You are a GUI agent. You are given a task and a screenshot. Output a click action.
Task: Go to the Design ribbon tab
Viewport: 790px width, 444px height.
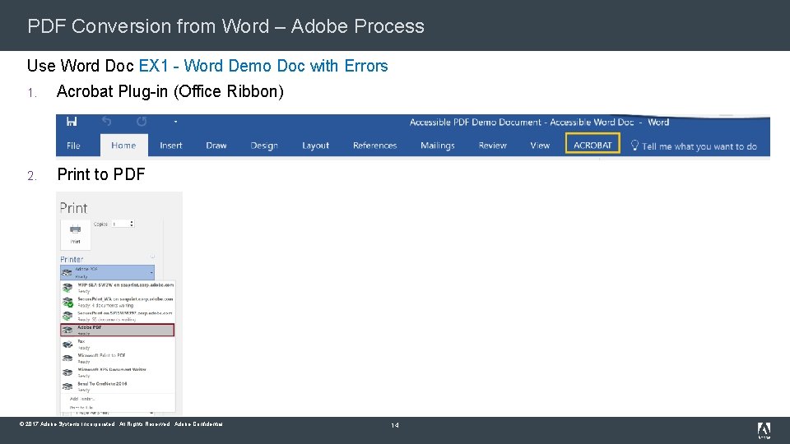(x=264, y=146)
